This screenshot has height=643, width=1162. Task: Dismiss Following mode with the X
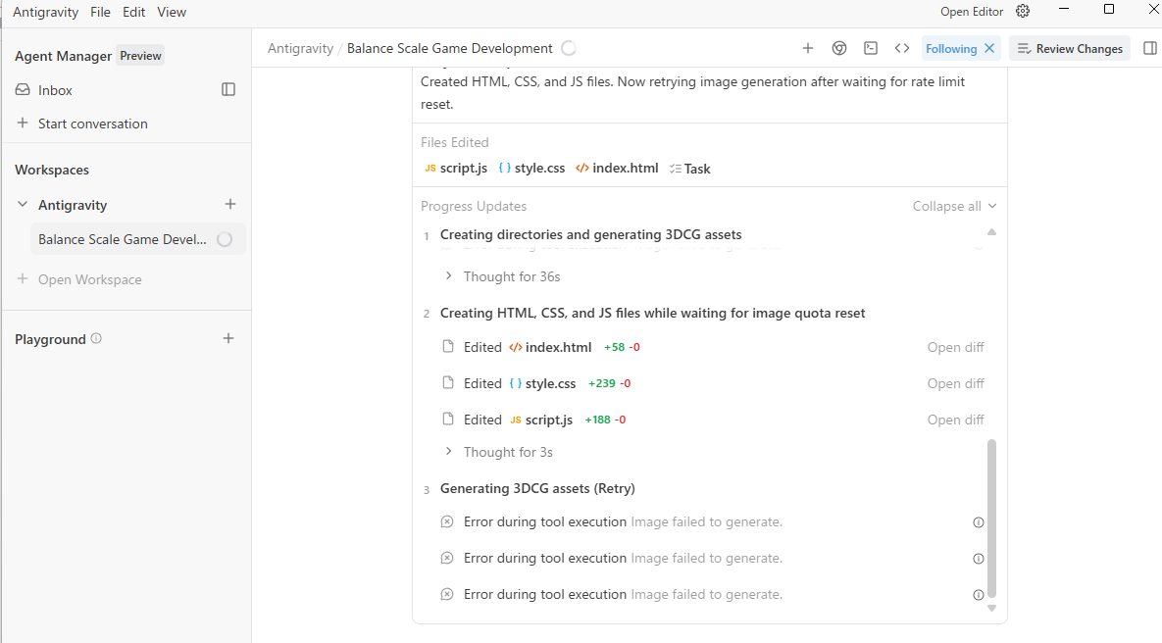coord(989,48)
